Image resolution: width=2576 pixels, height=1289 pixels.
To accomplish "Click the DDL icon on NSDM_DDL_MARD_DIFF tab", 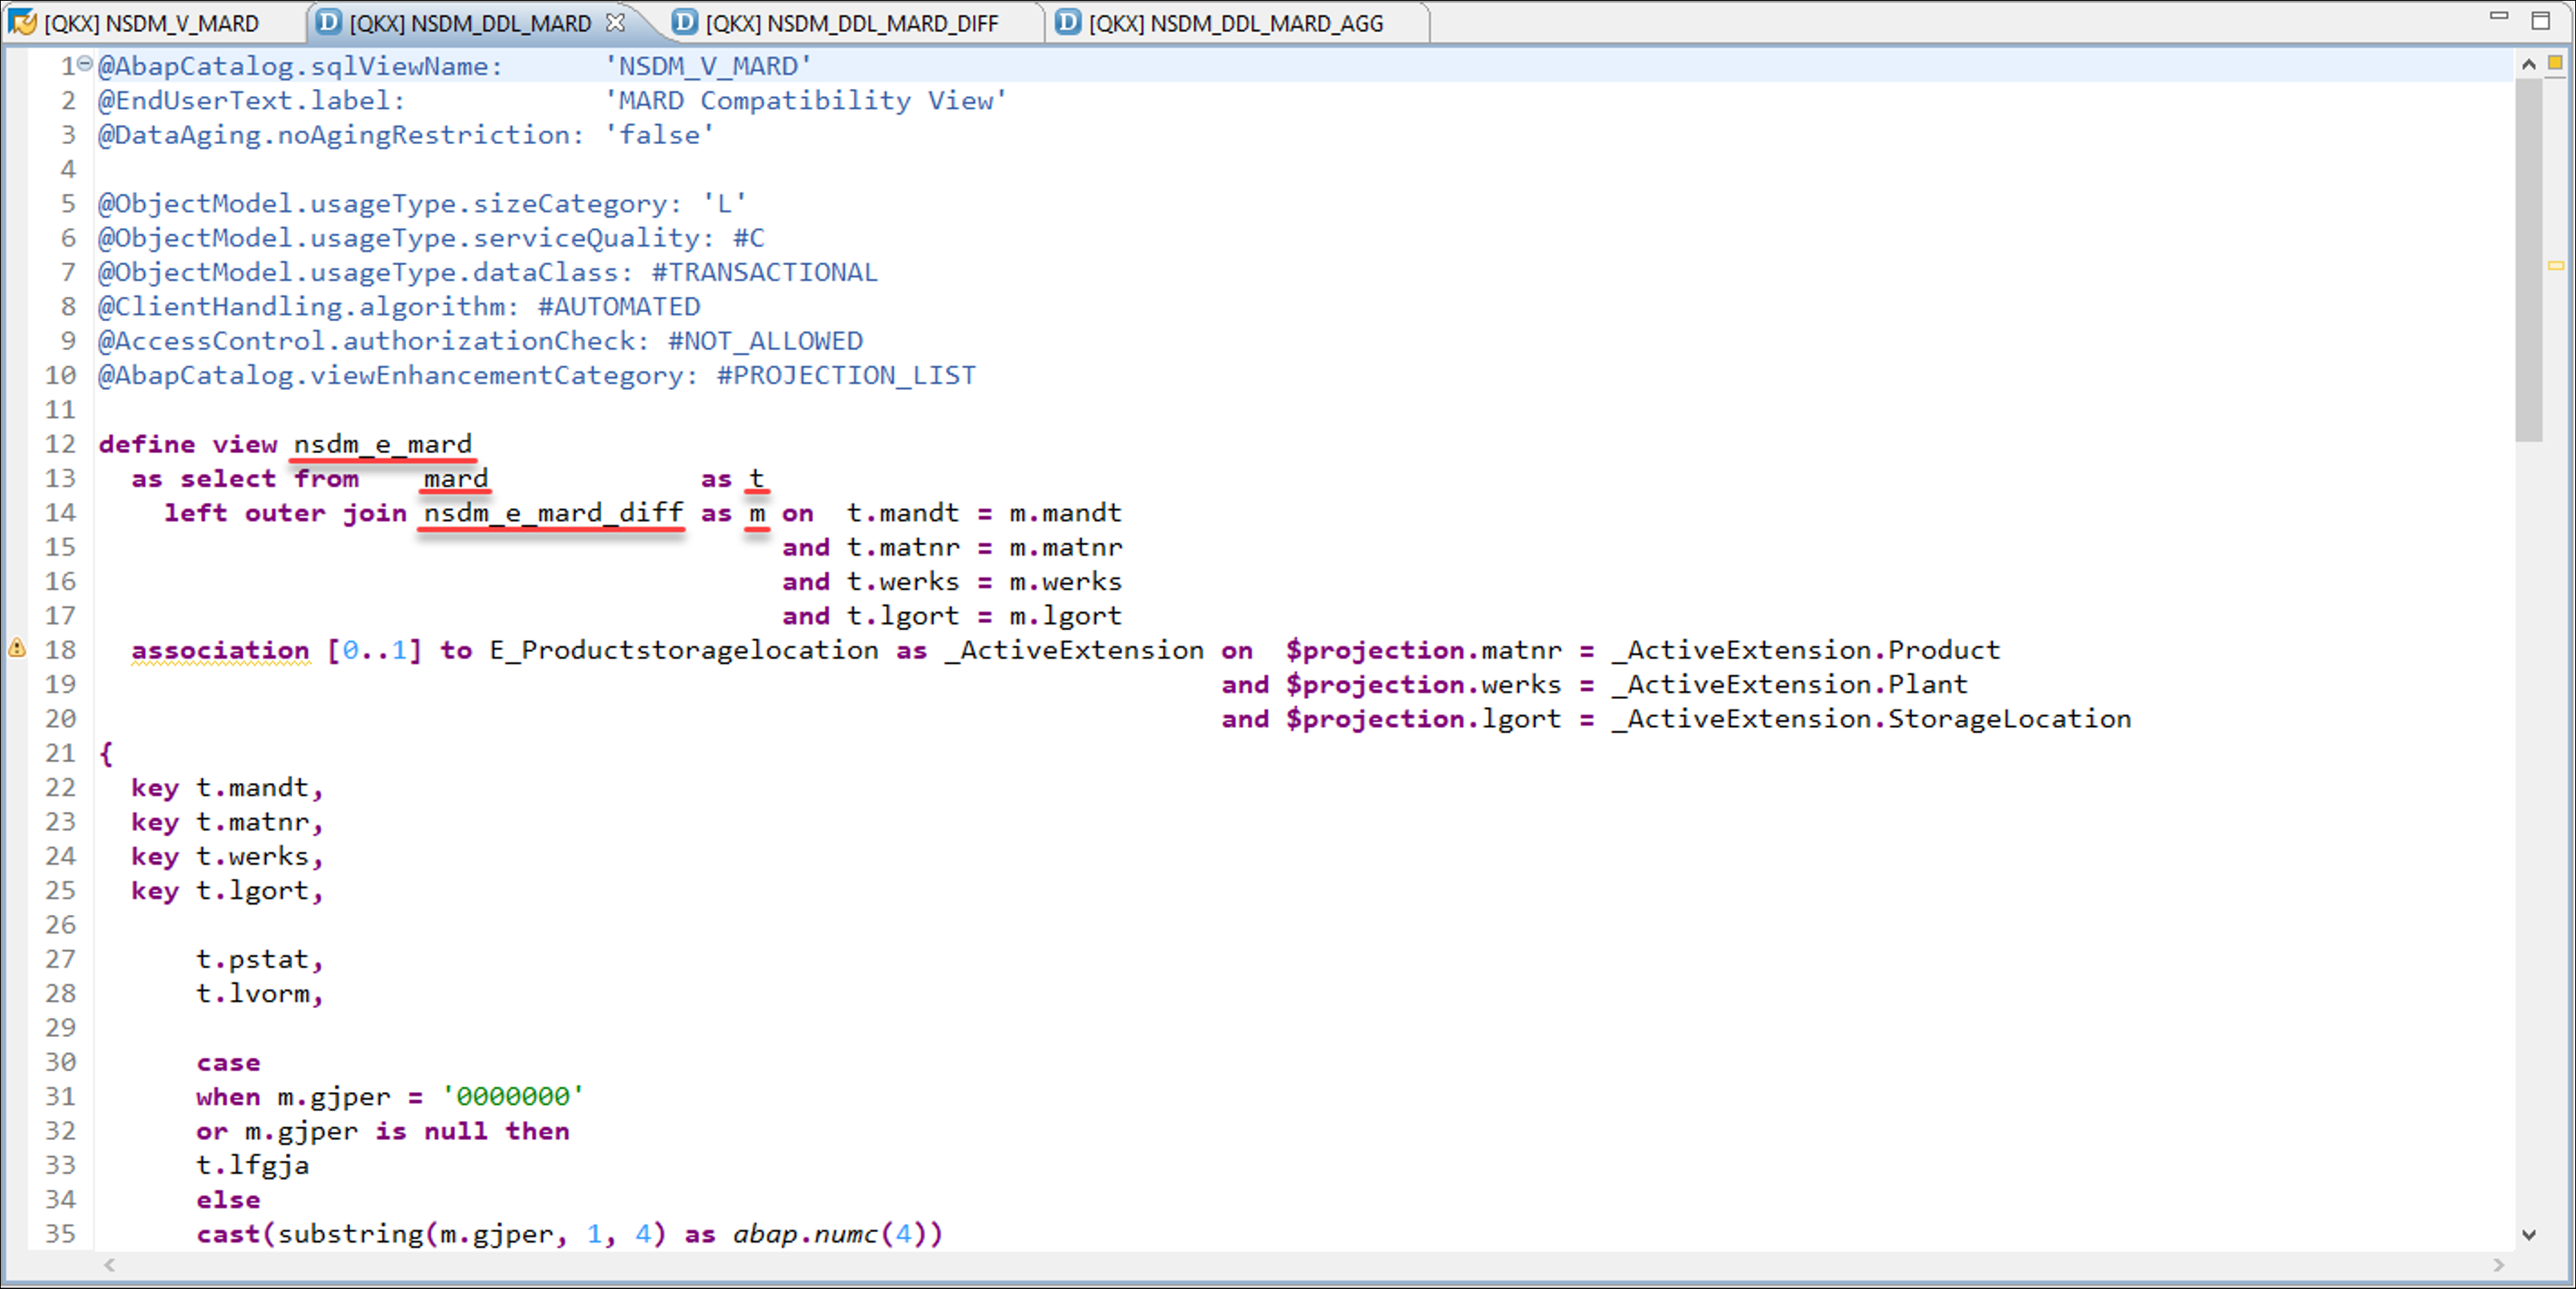I will click(x=684, y=22).
